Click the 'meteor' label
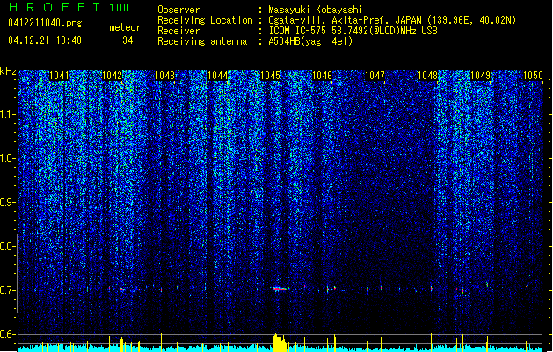This screenshot has height=352, width=553. click(x=125, y=27)
